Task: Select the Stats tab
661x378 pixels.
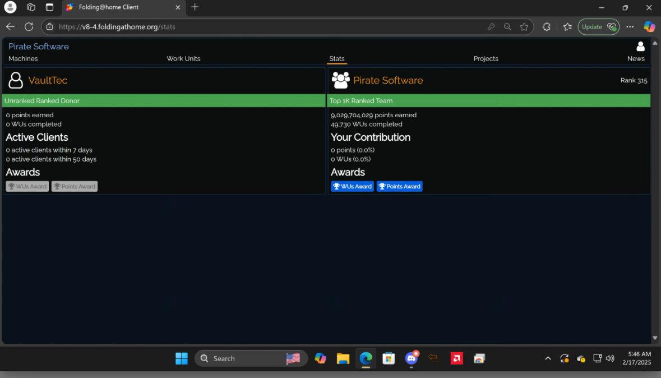Action: tap(337, 59)
